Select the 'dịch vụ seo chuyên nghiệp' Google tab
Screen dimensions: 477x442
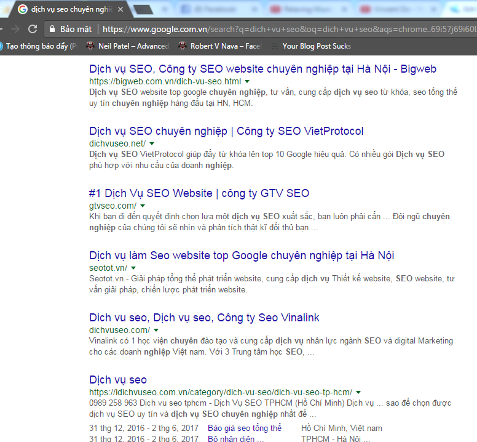tap(71, 9)
